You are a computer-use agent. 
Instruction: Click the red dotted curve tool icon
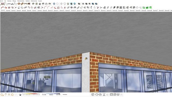click(x=2, y=8)
